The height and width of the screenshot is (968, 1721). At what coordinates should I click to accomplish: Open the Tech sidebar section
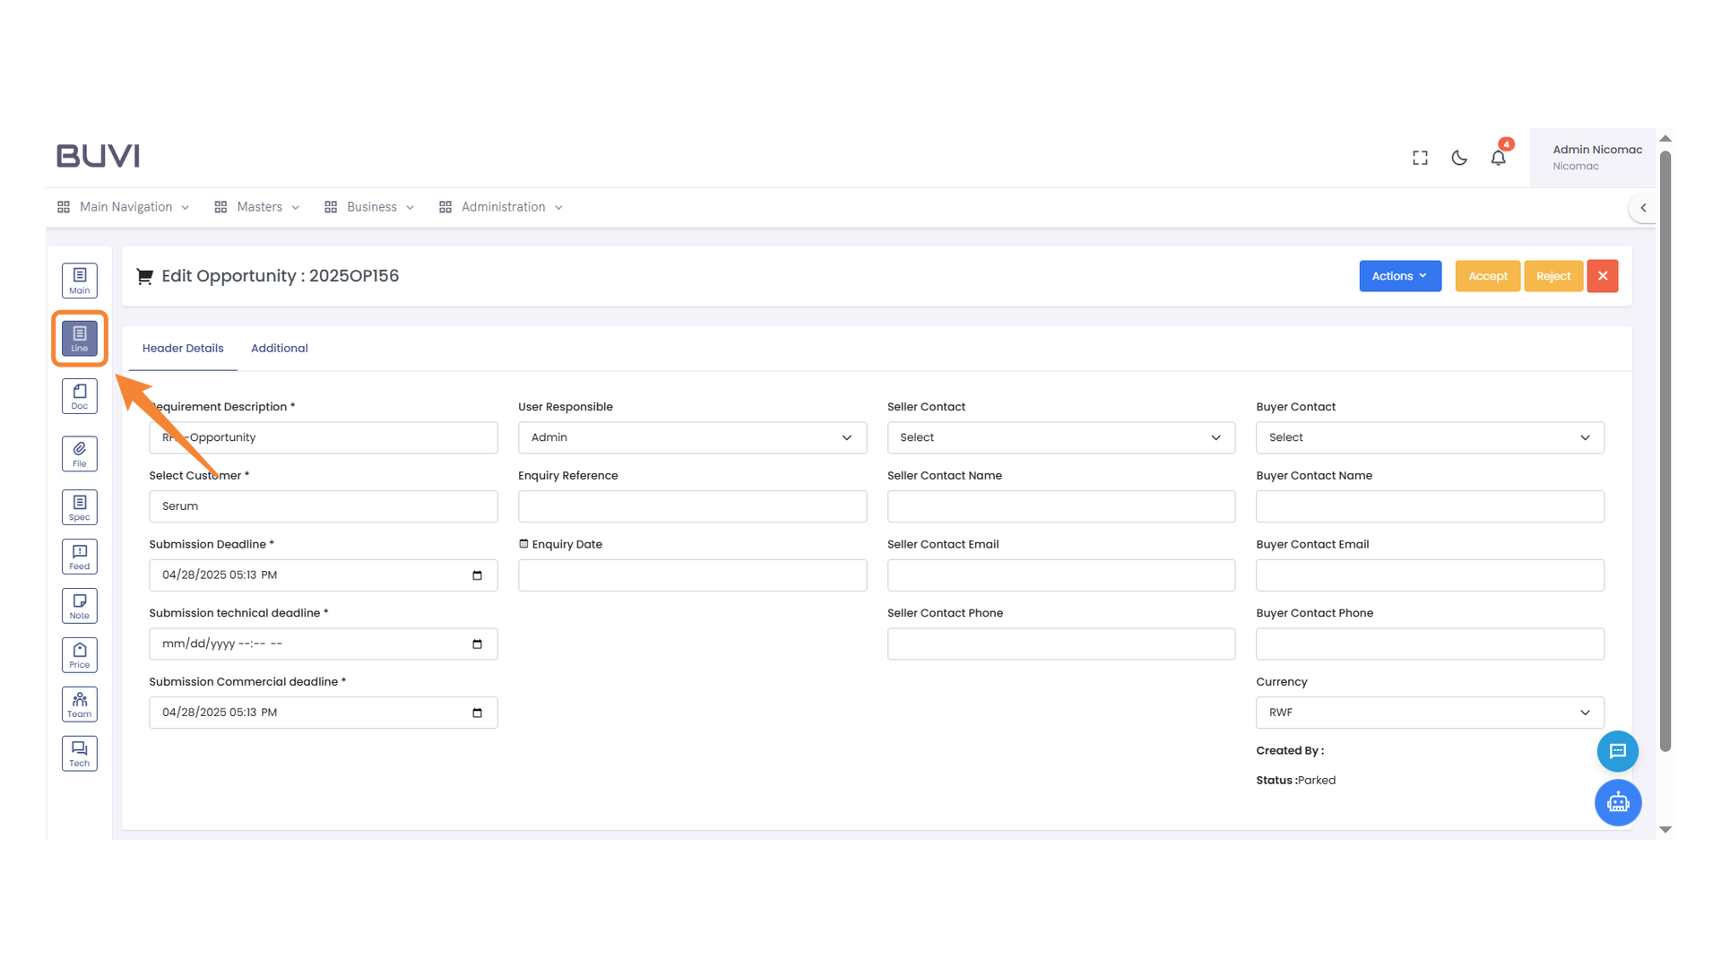[80, 754]
